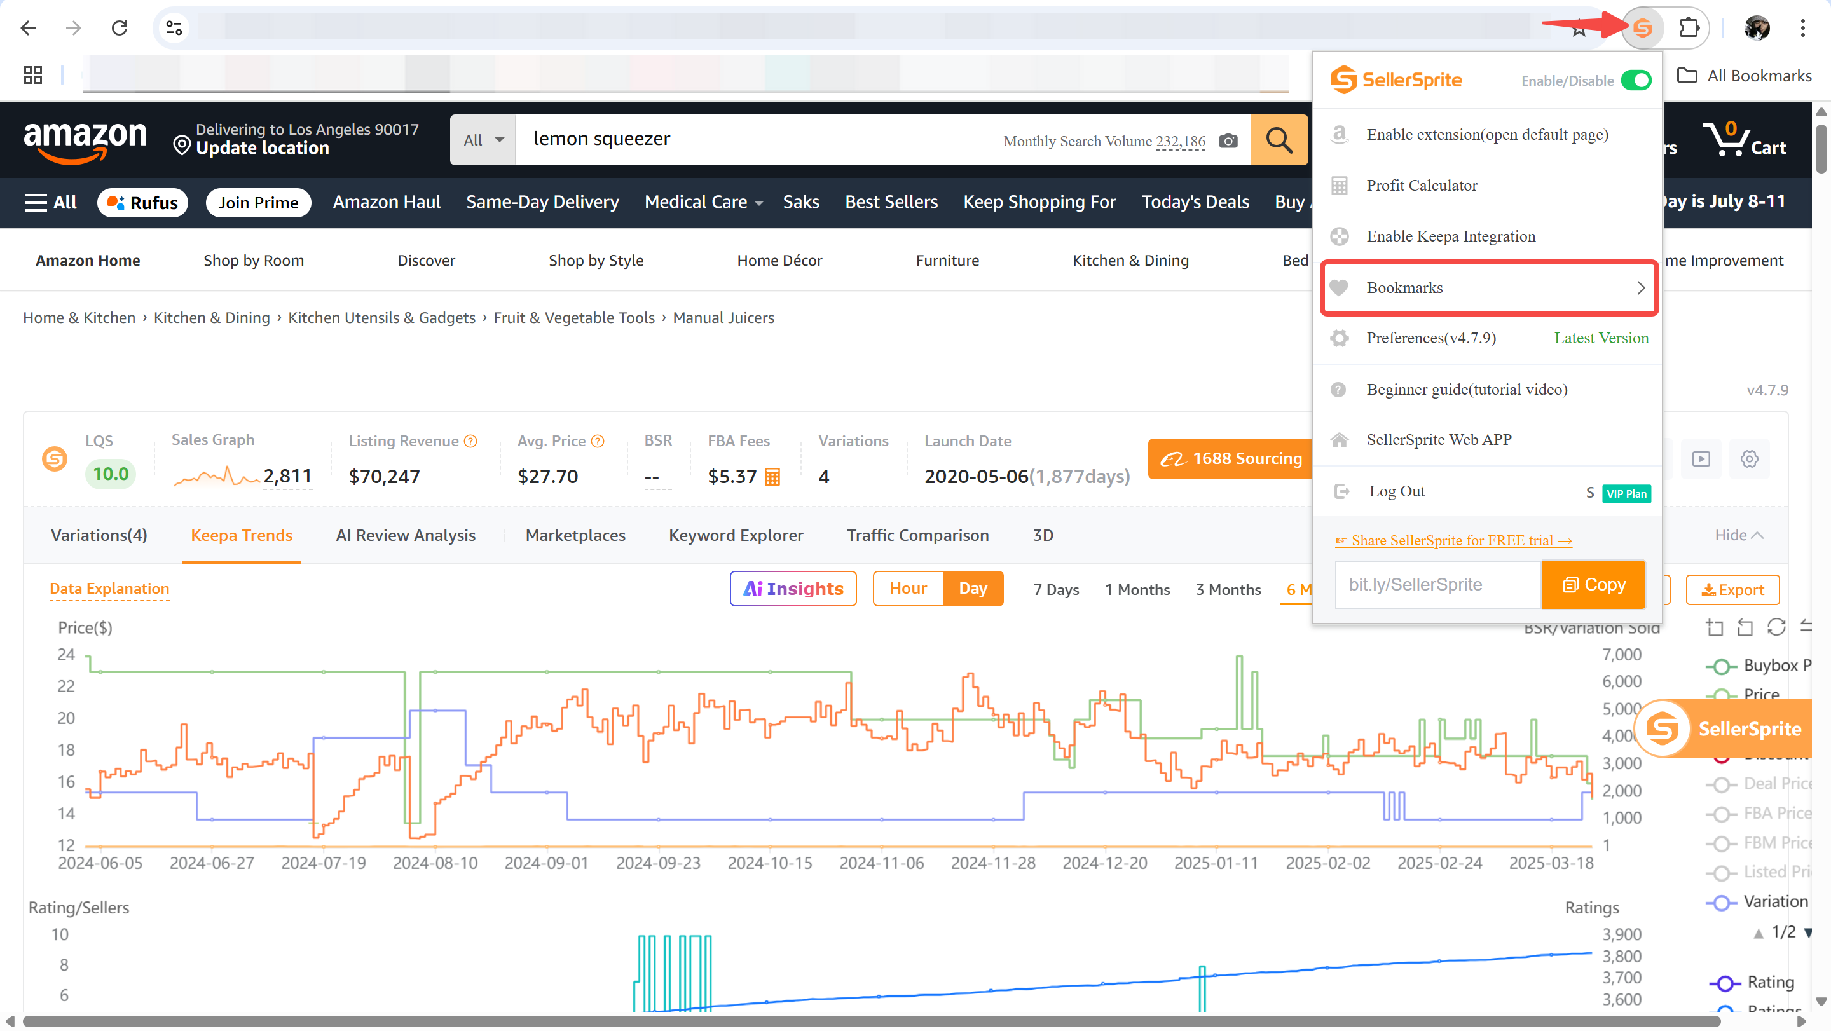This screenshot has width=1831, height=1031.
Task: Select the Hour granularity
Action: tap(908, 589)
